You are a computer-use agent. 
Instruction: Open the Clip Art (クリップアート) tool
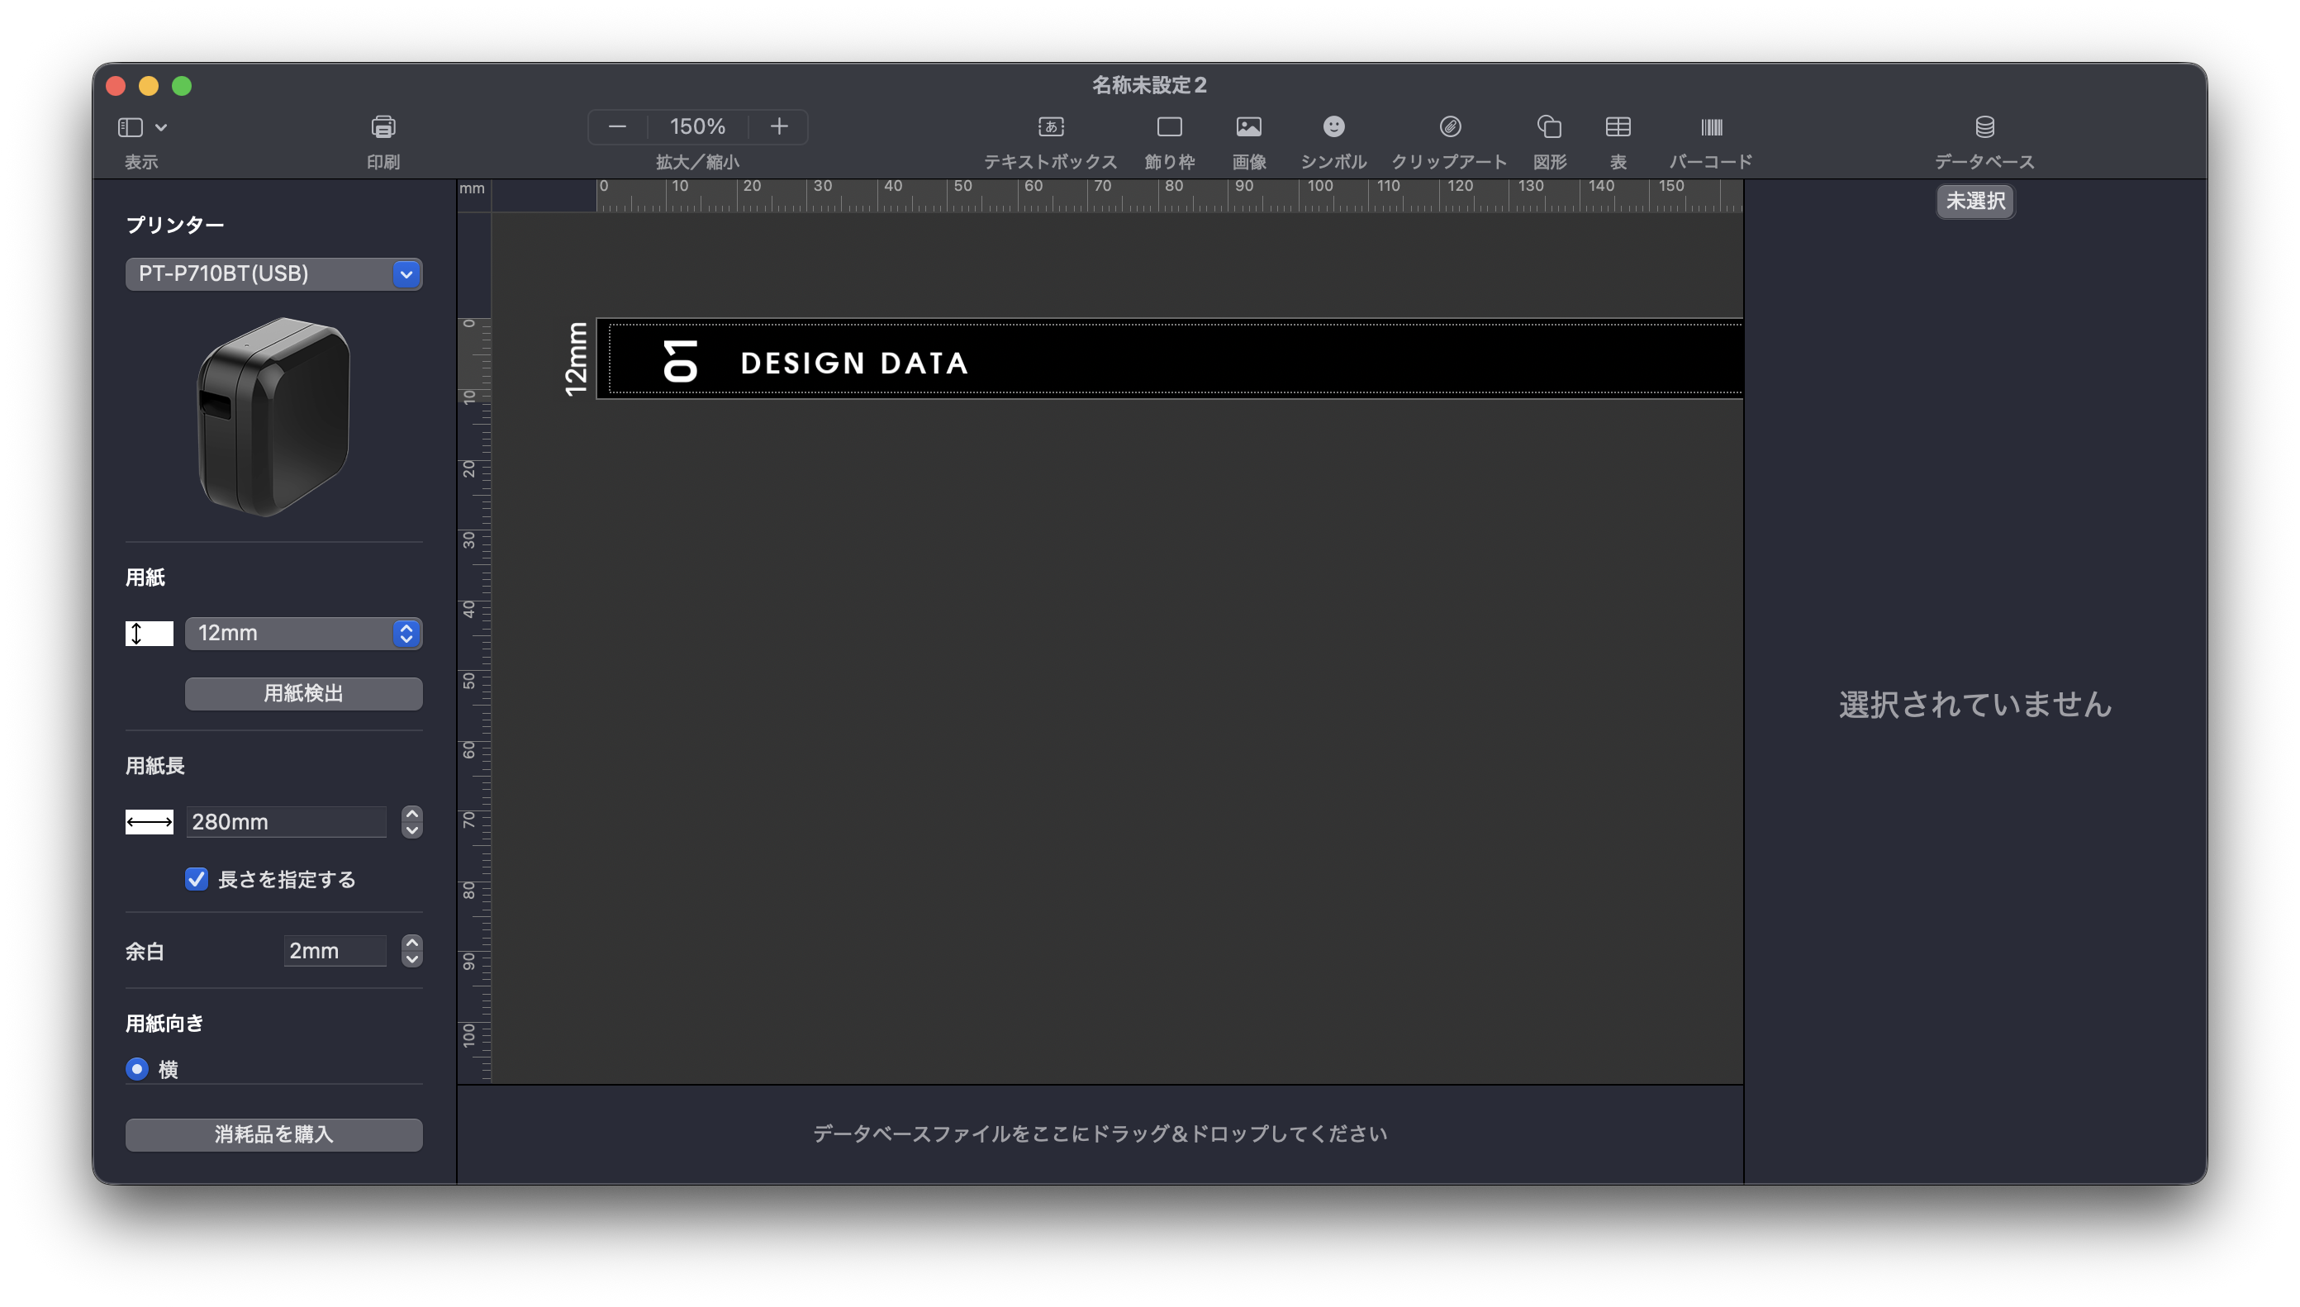(1450, 127)
